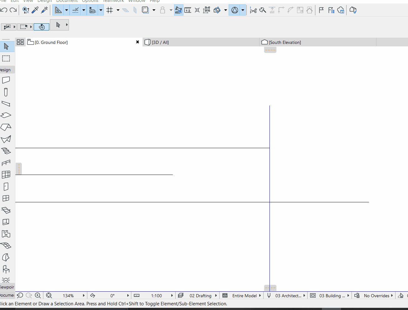
Task: Toggle the Quick Selection magnet button
Action: click(x=41, y=27)
